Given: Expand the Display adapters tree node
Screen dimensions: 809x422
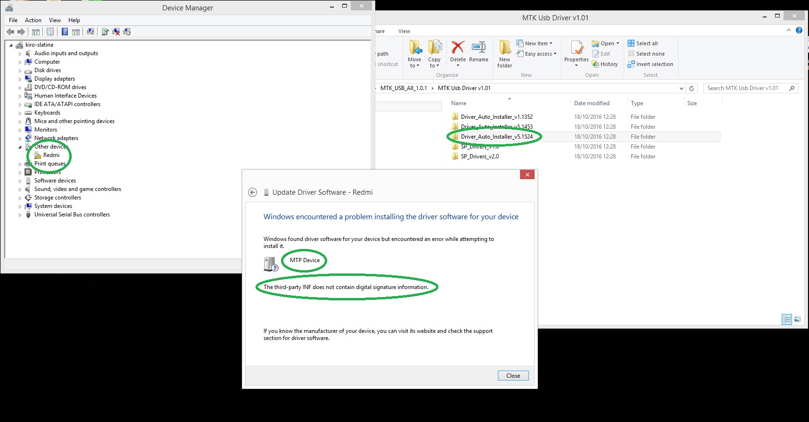Looking at the screenshot, I should click(x=20, y=79).
